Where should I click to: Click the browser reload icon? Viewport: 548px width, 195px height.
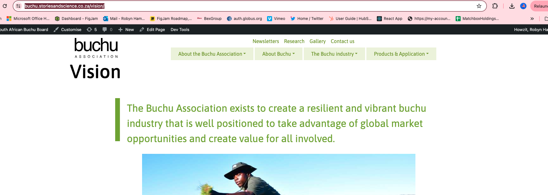point(5,6)
